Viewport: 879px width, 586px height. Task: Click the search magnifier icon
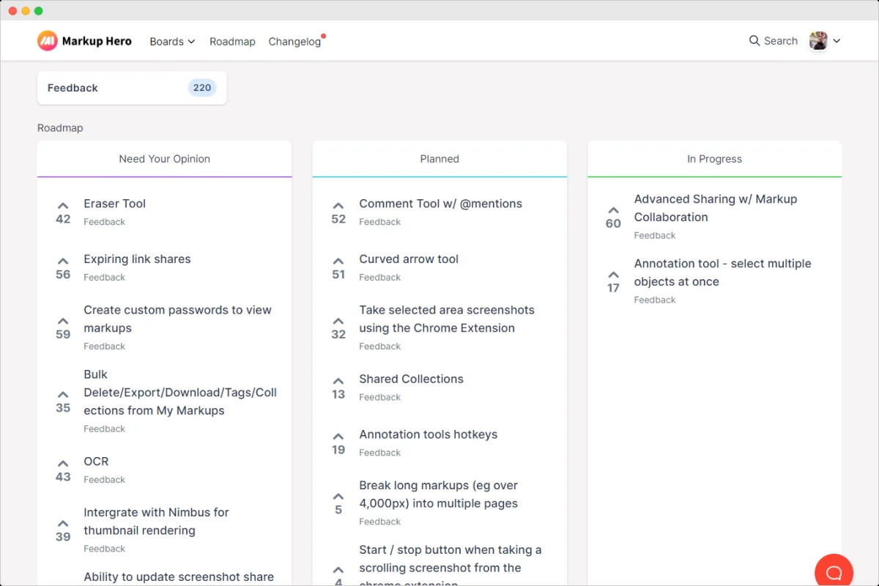pos(754,41)
